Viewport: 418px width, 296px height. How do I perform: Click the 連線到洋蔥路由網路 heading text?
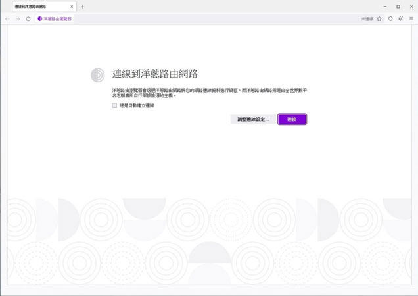click(x=155, y=74)
